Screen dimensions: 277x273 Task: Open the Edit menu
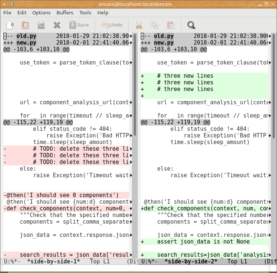22,13
